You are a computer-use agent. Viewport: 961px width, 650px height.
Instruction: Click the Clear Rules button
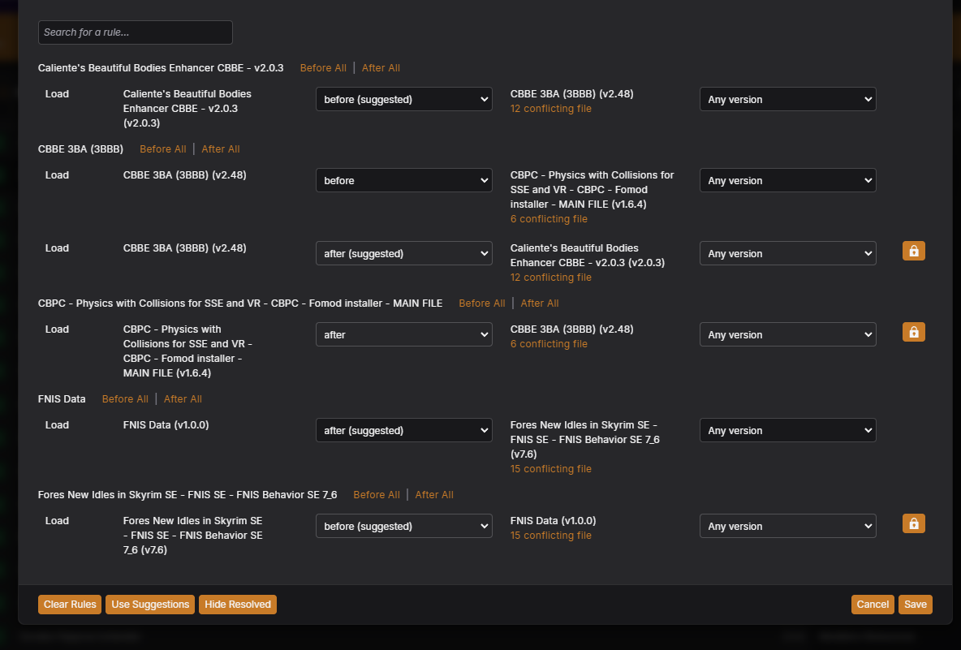click(70, 605)
